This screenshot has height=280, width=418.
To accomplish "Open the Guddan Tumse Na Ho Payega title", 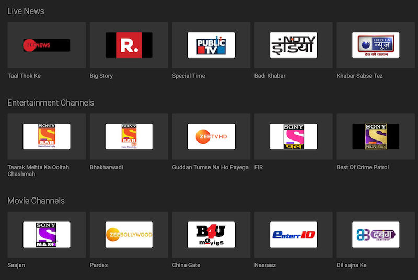I will [x=210, y=167].
